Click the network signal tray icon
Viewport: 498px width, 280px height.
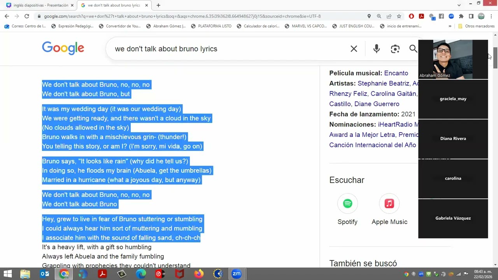458,274
